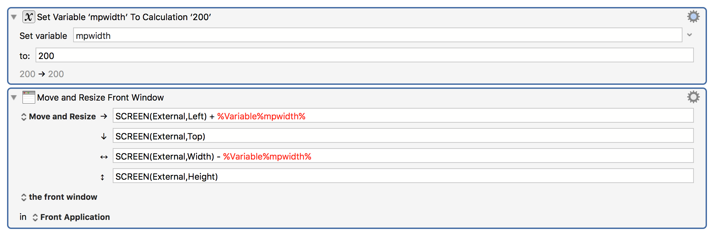Open gear menu for Move and Resize action
Image resolution: width=714 pixels, height=238 pixels.
693,97
